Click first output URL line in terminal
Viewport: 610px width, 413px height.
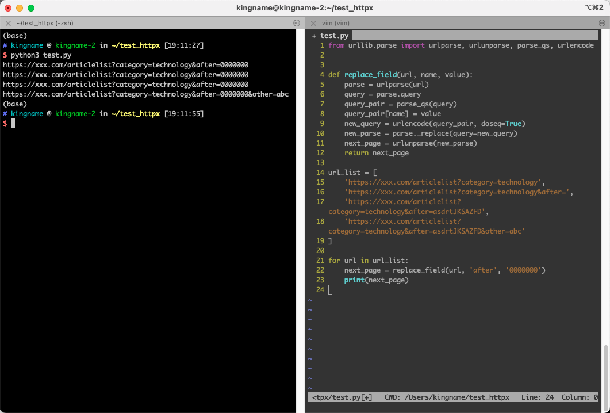(125, 64)
